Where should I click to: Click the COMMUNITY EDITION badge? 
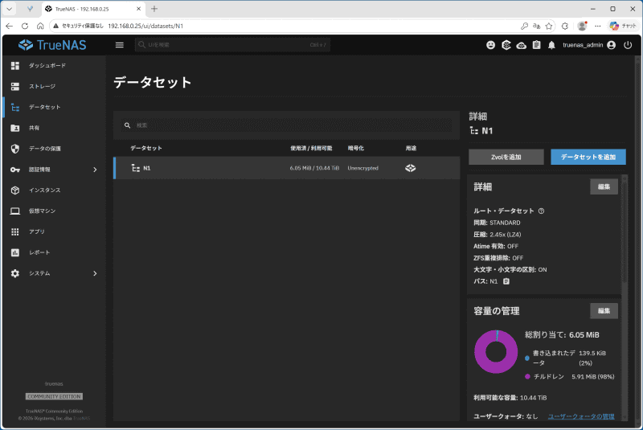[54, 397]
